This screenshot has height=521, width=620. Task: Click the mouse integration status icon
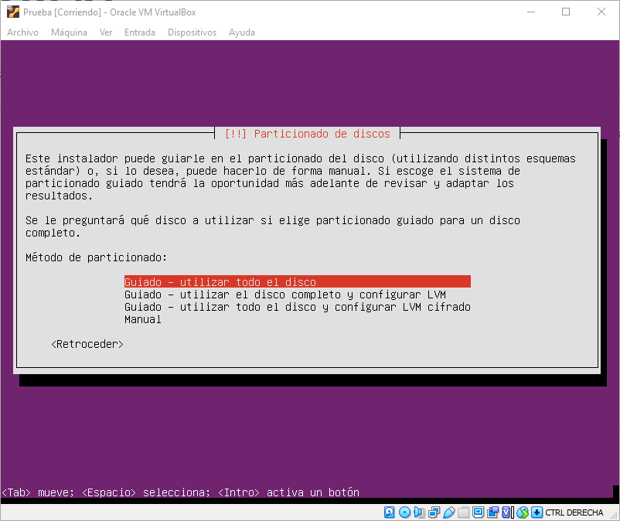click(x=522, y=512)
